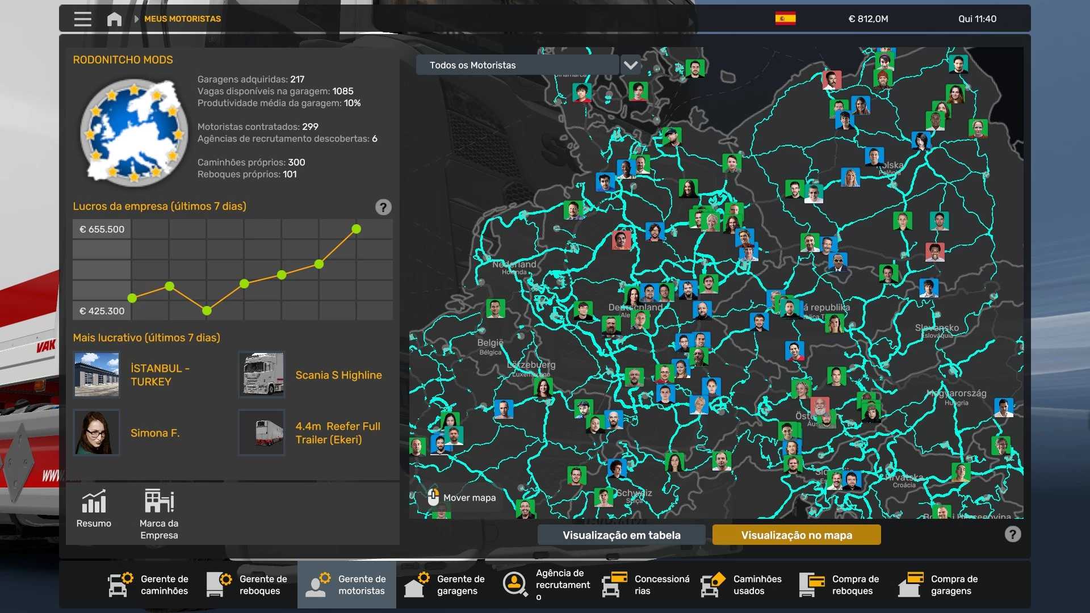Click MEUS MOTORISTAS breadcrumb arrow
The image size is (1090, 613).
(x=136, y=19)
